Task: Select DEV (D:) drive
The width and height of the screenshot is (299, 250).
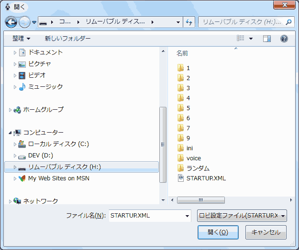Action: point(41,156)
